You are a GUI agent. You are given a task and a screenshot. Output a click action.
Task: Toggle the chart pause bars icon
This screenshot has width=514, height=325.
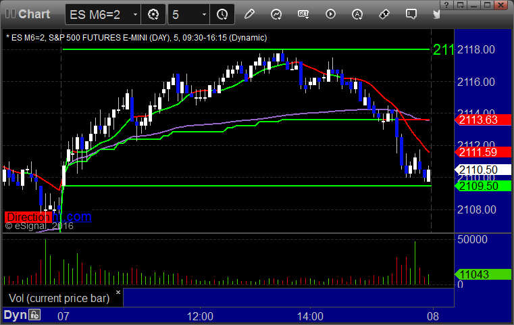click(10, 14)
